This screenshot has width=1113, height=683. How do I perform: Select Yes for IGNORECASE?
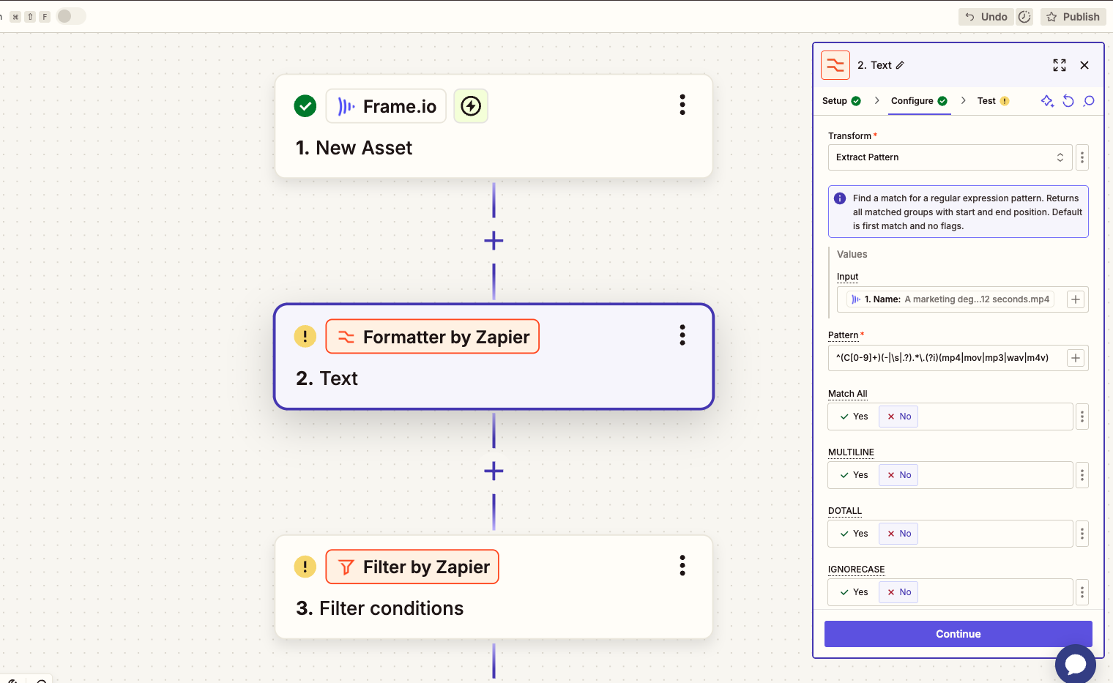tap(854, 592)
